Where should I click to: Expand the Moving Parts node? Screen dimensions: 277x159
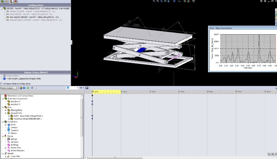tap(5, 110)
